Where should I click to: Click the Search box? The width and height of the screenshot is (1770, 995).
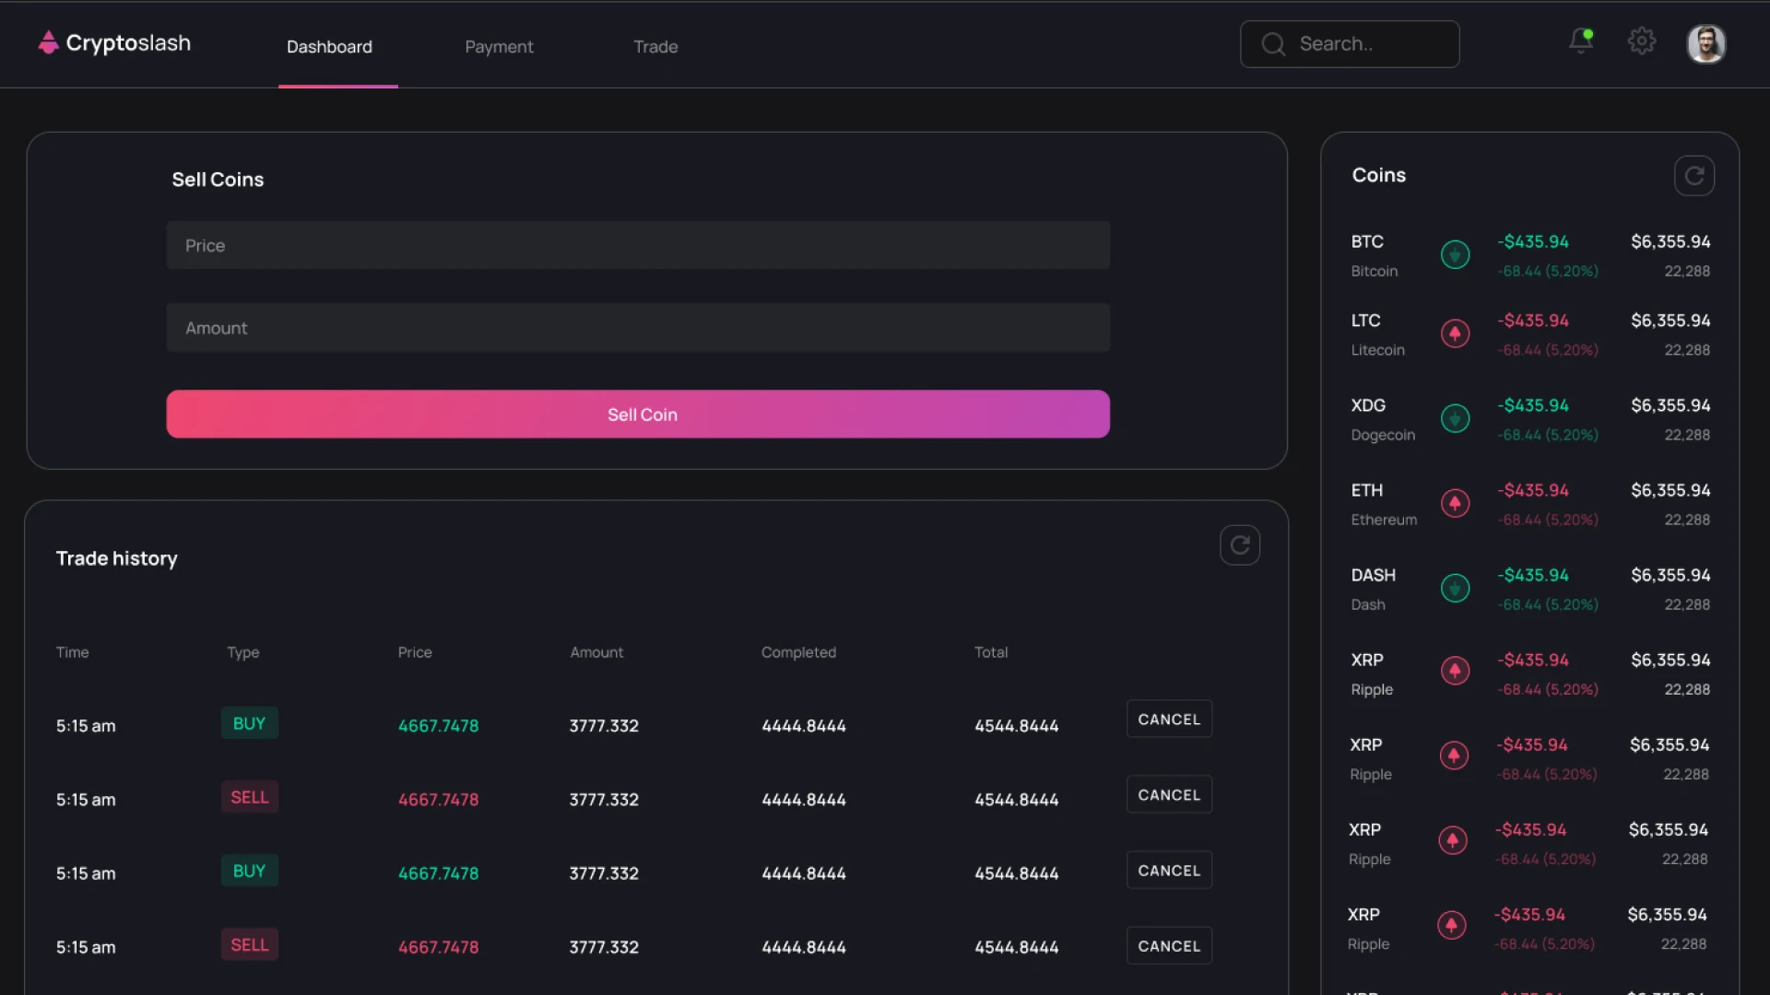(x=1349, y=44)
